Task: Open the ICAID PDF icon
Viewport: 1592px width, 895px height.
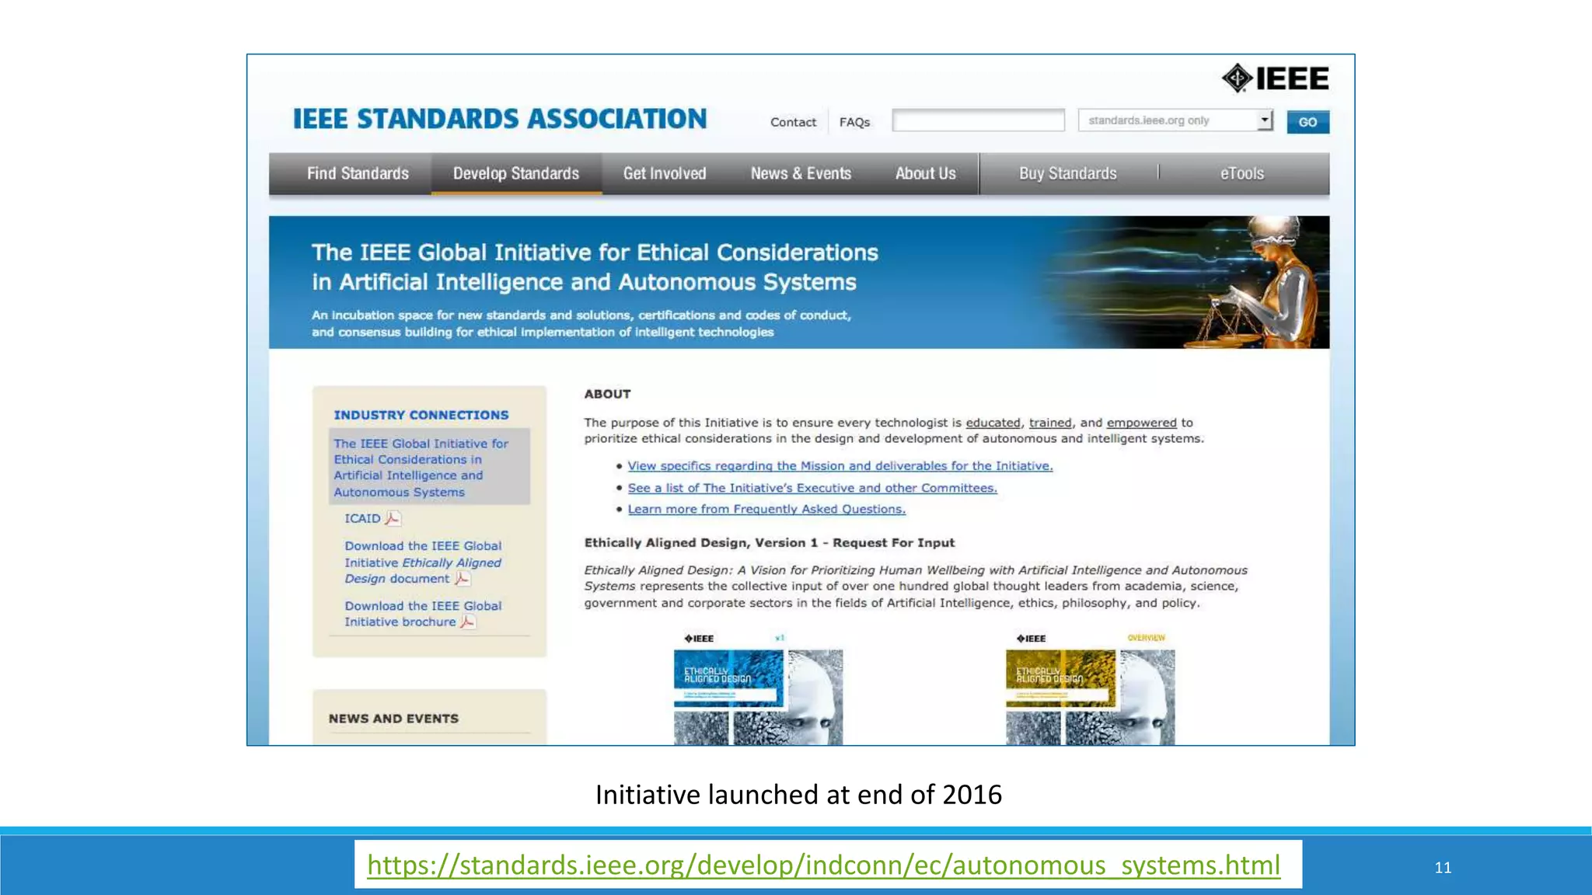Action: point(393,518)
